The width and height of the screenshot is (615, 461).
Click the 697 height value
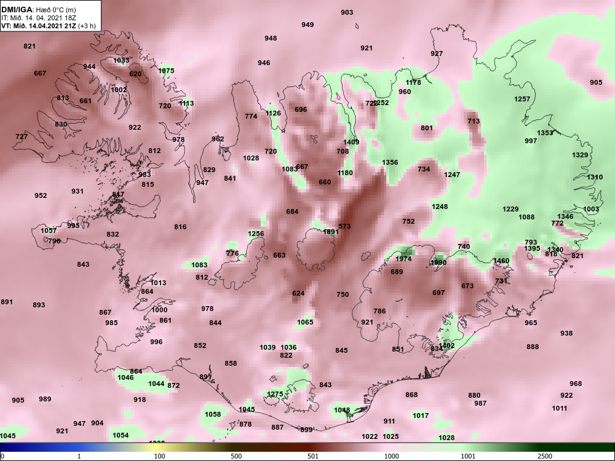(438, 293)
